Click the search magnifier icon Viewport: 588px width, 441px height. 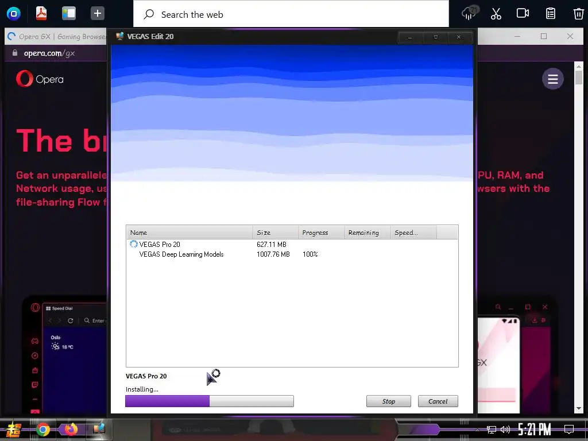[149, 14]
